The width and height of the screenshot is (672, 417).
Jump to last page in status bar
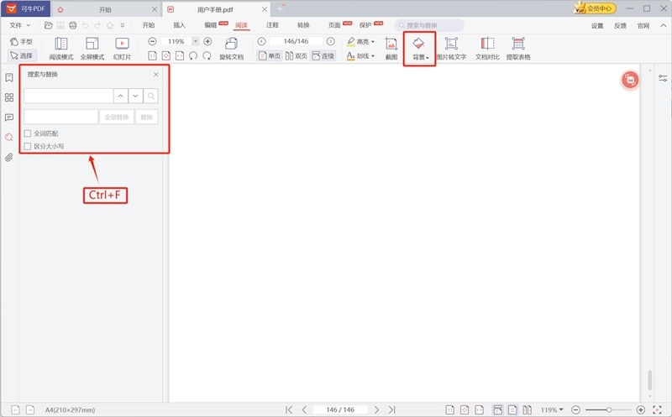point(391,409)
